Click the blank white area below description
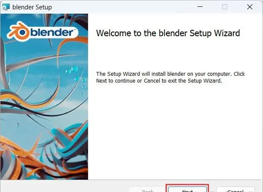The height and width of the screenshot is (192, 263). [174, 131]
